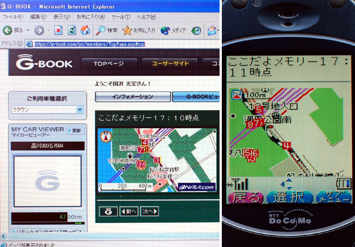Click the 船の科学館駅 map label
The image size is (355, 247).
click(164, 169)
